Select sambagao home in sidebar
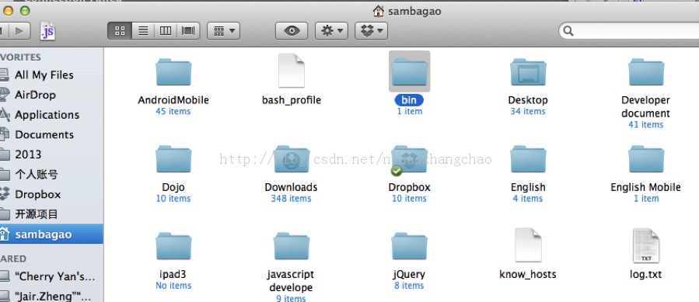Screen dimensions: 699x302 click(52, 234)
